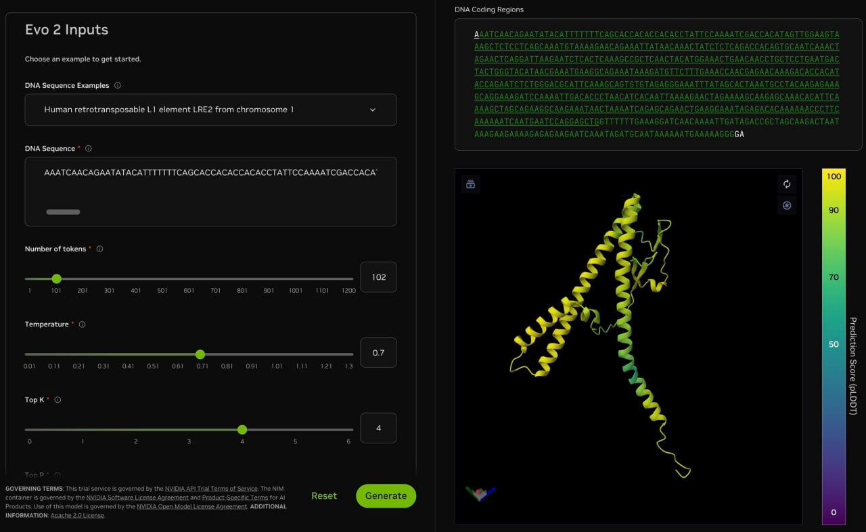Click the "DNA Coding Regions" label
Image resolution: width=866 pixels, height=532 pixels.
[489, 9]
